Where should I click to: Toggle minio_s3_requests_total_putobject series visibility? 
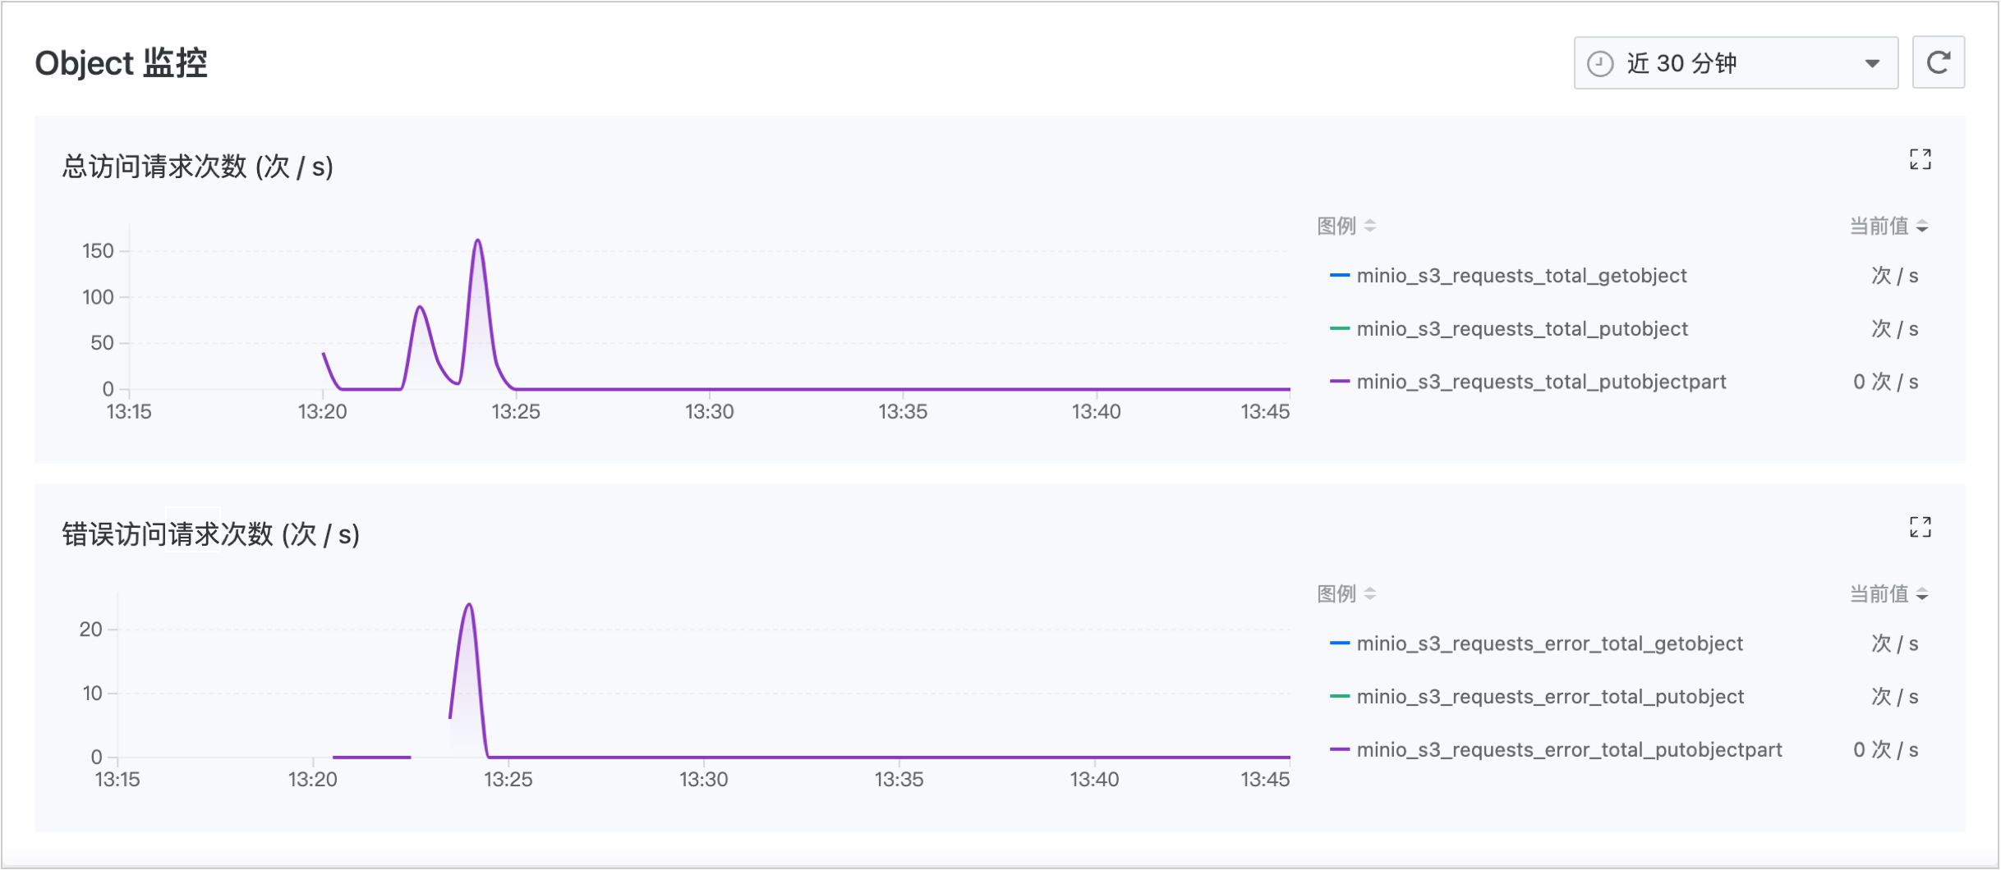[1521, 329]
